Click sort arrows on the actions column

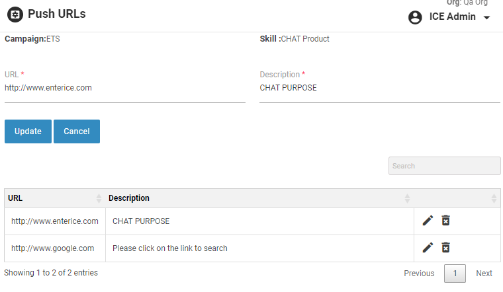click(x=494, y=198)
